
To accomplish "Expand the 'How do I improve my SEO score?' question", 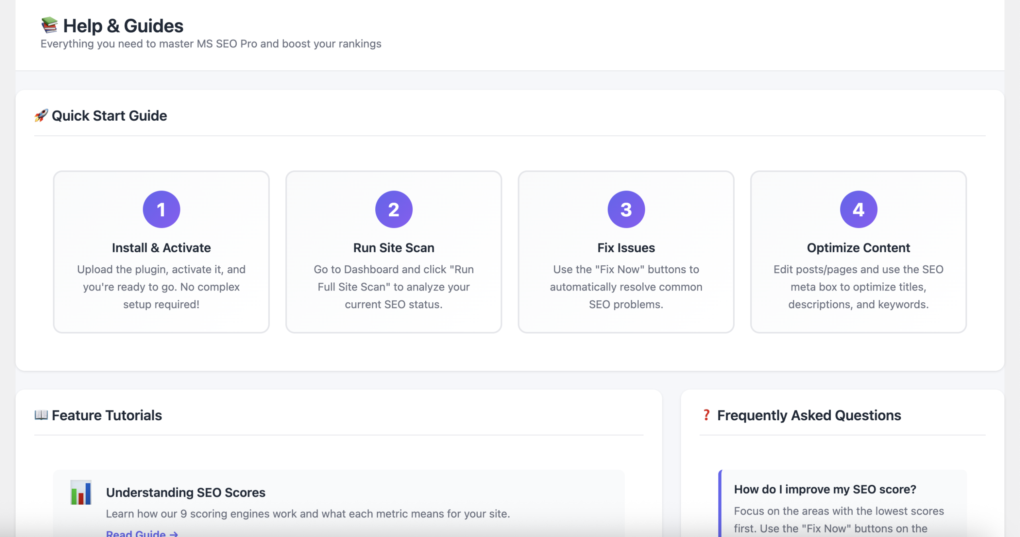I will pyautogui.click(x=825, y=490).
